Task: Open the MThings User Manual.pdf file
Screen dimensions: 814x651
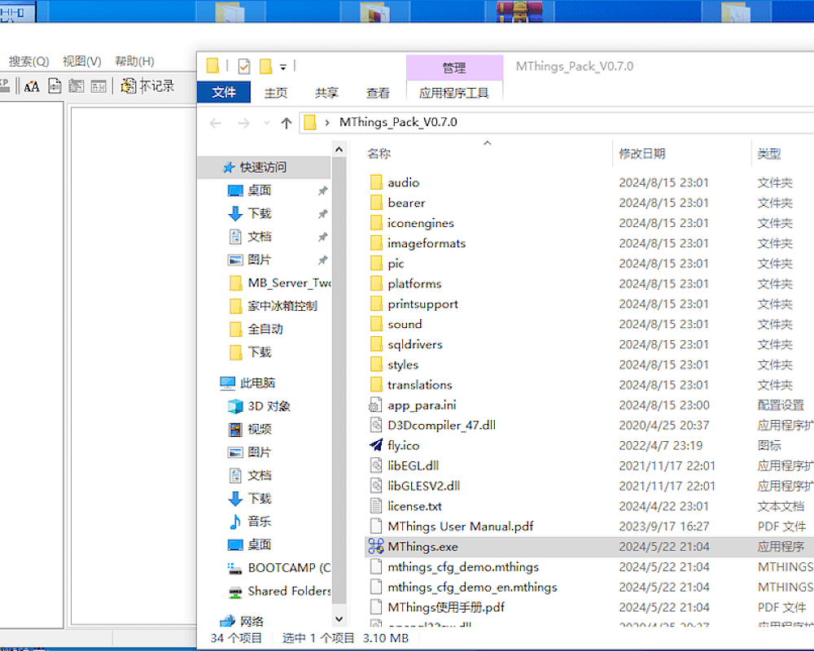Action: click(460, 526)
